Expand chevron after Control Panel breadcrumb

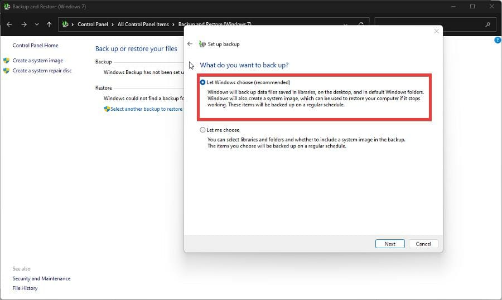click(x=113, y=24)
